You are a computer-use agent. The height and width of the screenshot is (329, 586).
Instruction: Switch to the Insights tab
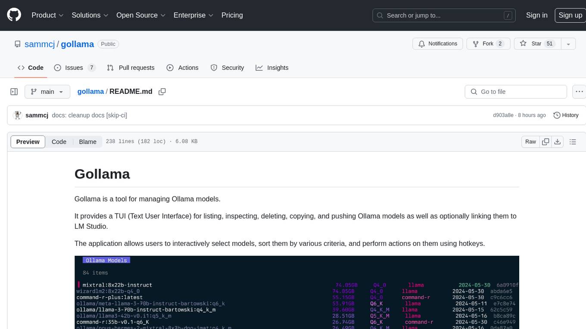click(x=272, y=68)
